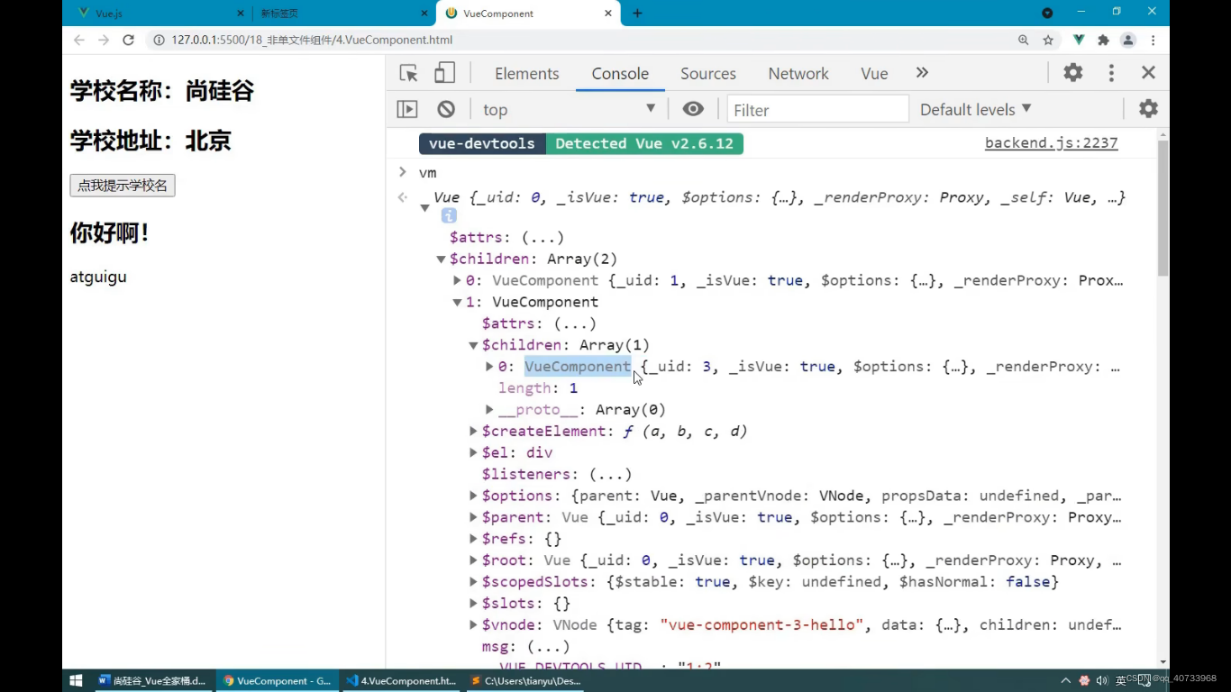Open the Word document taskbar item
The width and height of the screenshot is (1231, 692).
tap(152, 680)
